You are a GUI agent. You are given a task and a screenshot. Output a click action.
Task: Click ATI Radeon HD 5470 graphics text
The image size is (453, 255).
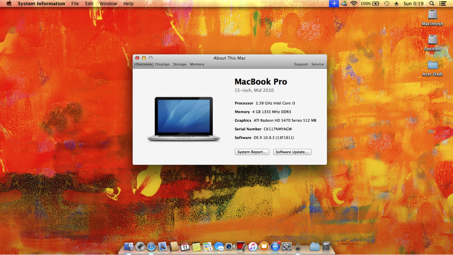click(285, 120)
